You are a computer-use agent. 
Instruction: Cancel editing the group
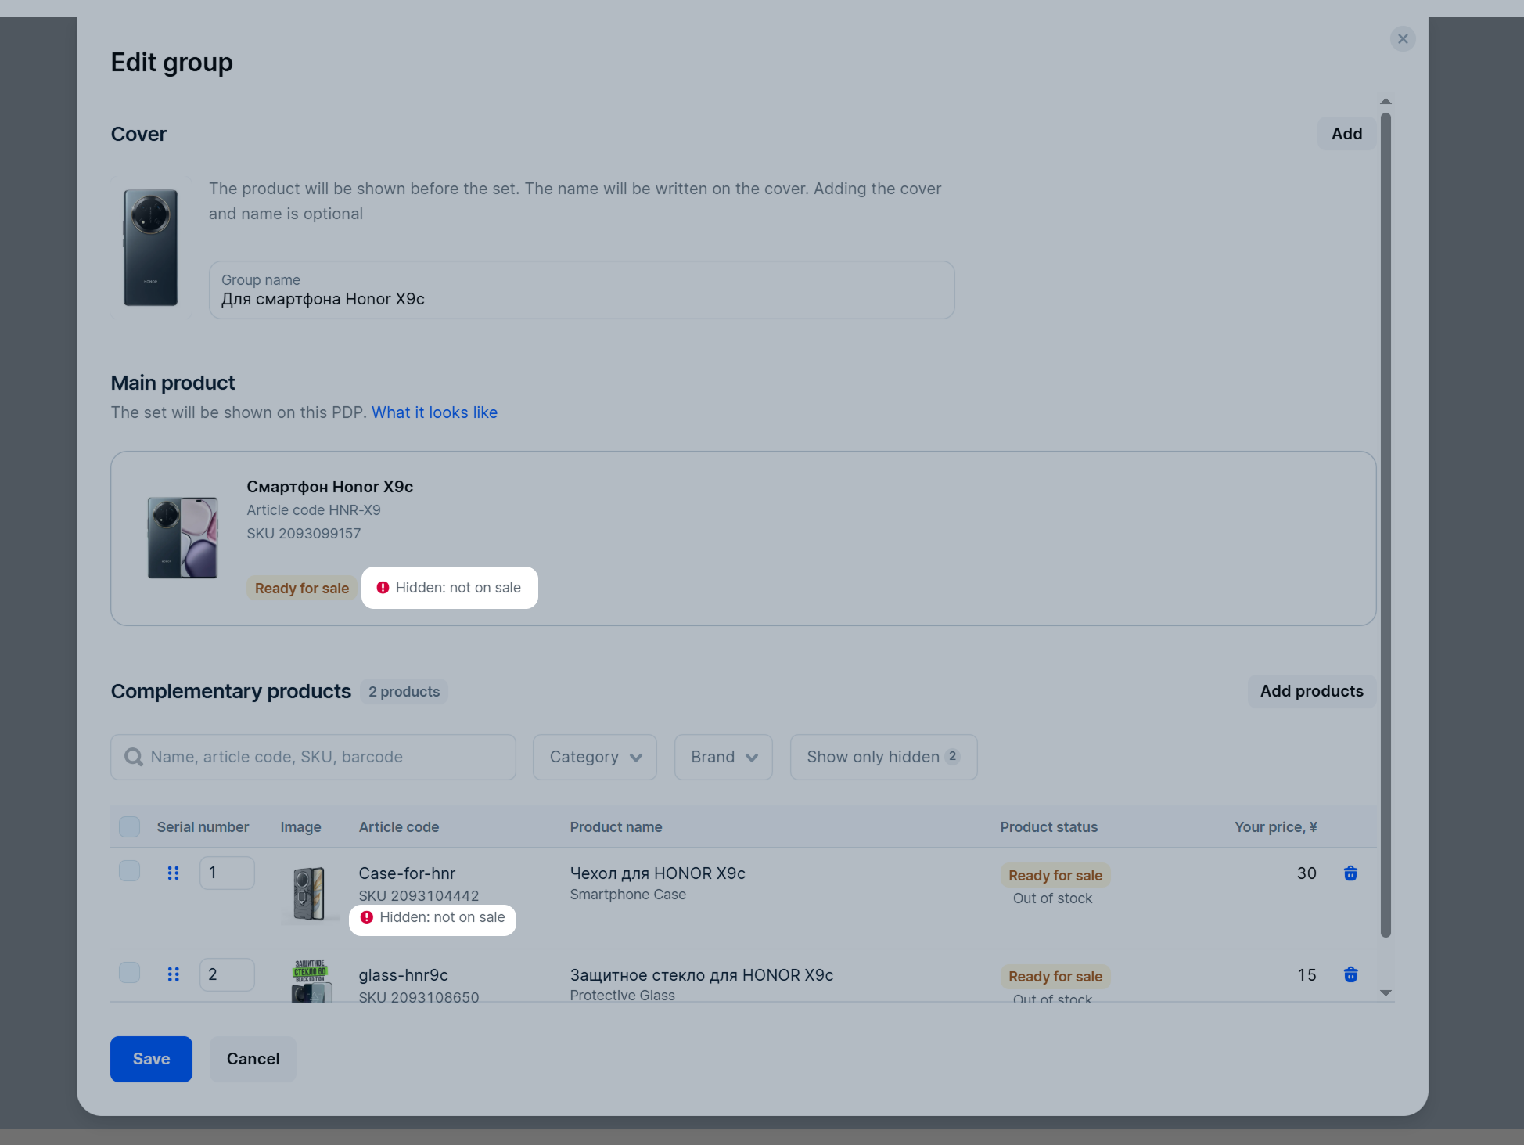pos(253,1059)
